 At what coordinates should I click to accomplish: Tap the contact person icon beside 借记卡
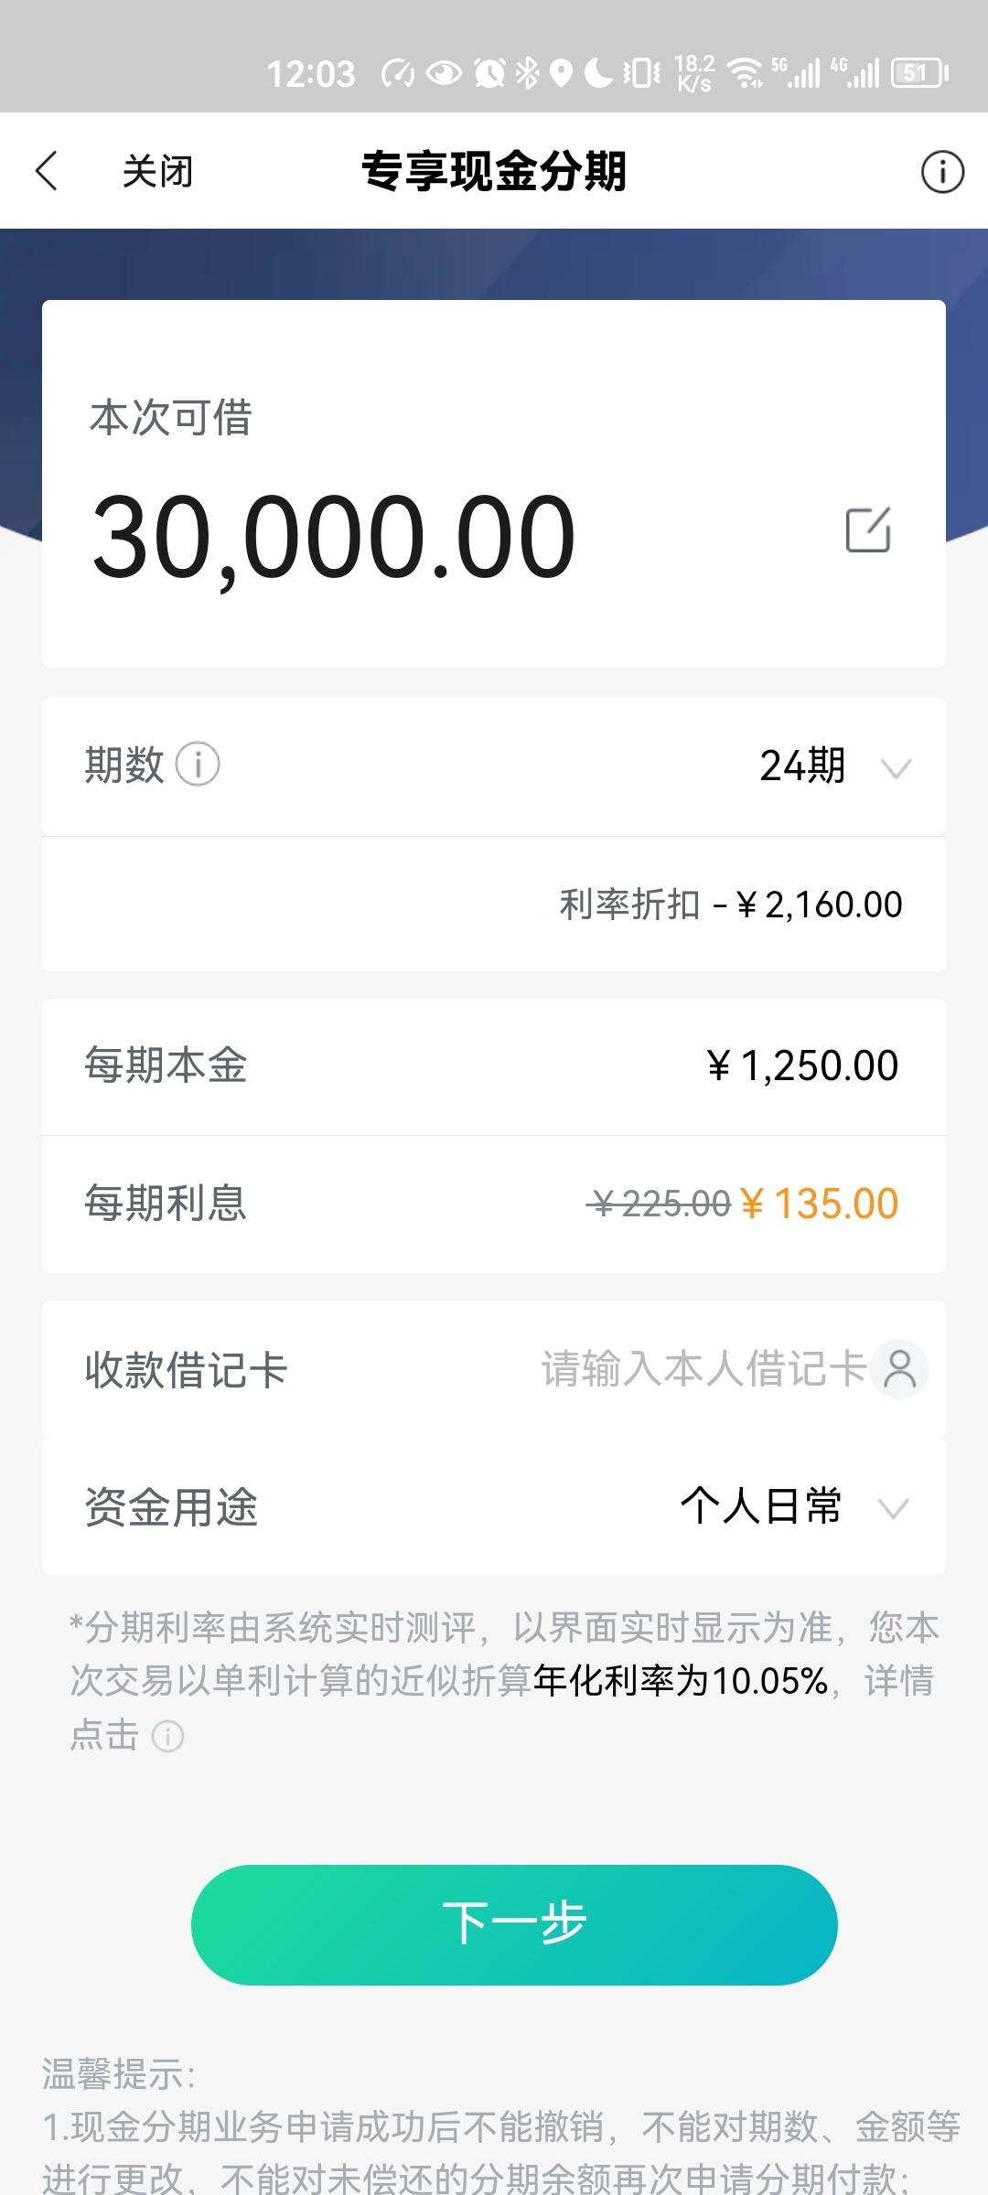900,1369
